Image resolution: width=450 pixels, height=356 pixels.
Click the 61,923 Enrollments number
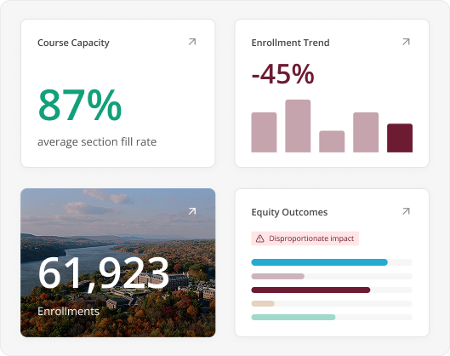pos(104,273)
